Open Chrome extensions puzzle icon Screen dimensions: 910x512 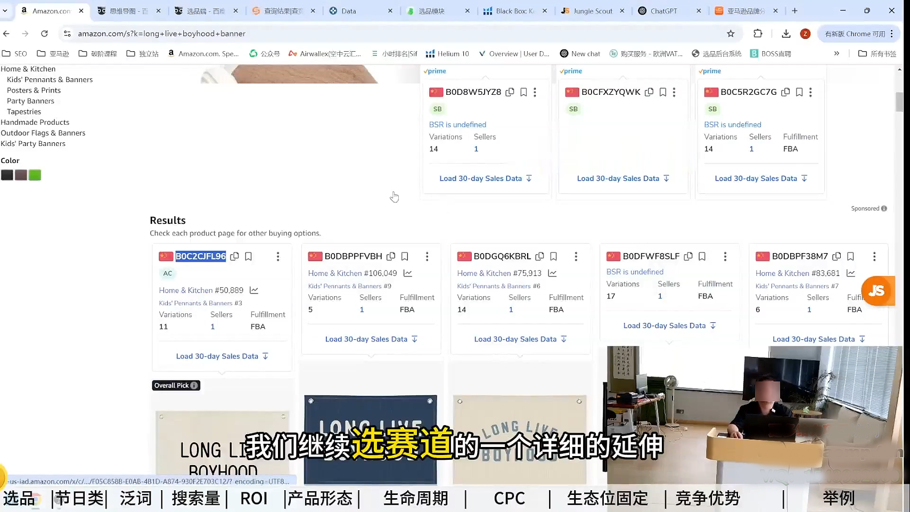tap(758, 34)
